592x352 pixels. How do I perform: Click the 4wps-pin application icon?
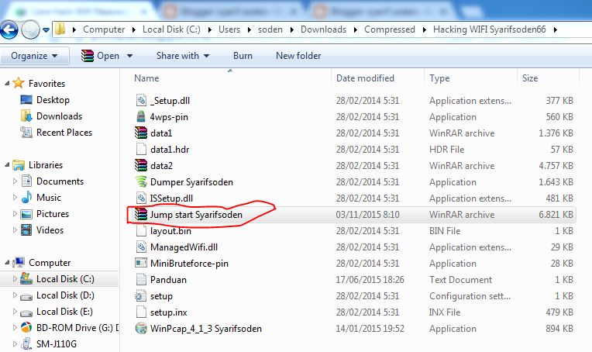click(141, 117)
